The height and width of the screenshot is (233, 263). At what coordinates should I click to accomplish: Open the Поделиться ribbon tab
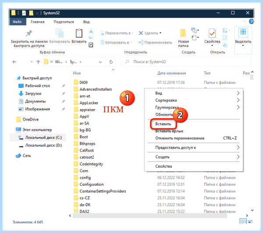[64, 22]
